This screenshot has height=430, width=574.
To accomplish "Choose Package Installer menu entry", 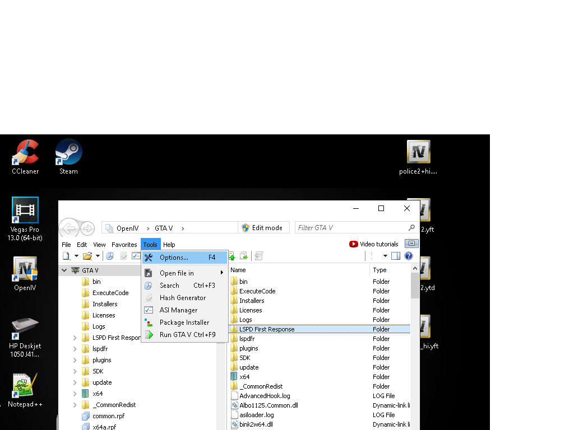I will 185,322.
